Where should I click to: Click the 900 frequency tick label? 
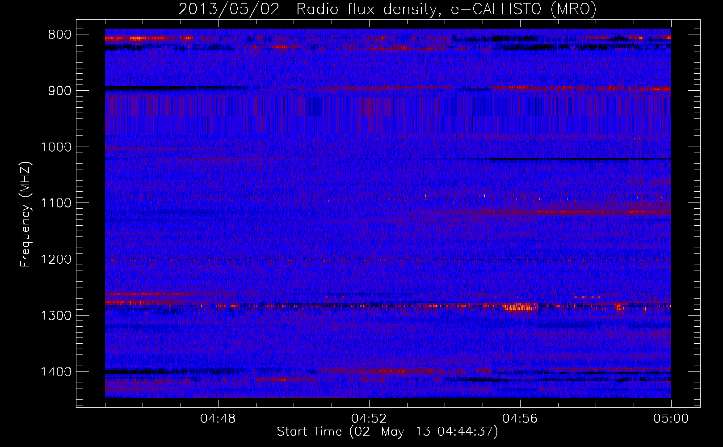click(x=59, y=91)
